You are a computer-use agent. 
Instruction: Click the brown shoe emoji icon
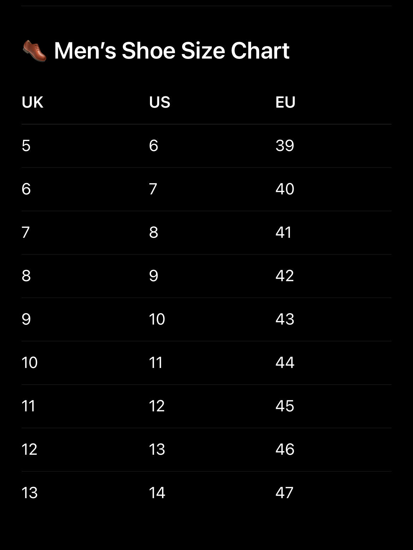coord(35,51)
